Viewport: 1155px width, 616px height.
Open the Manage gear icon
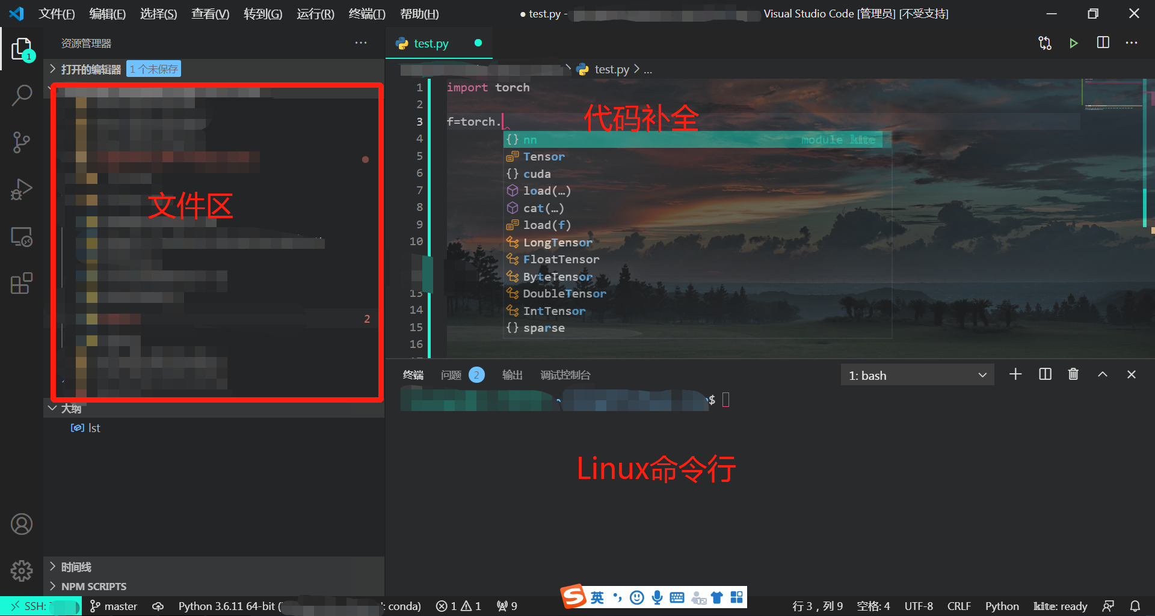[x=22, y=570]
